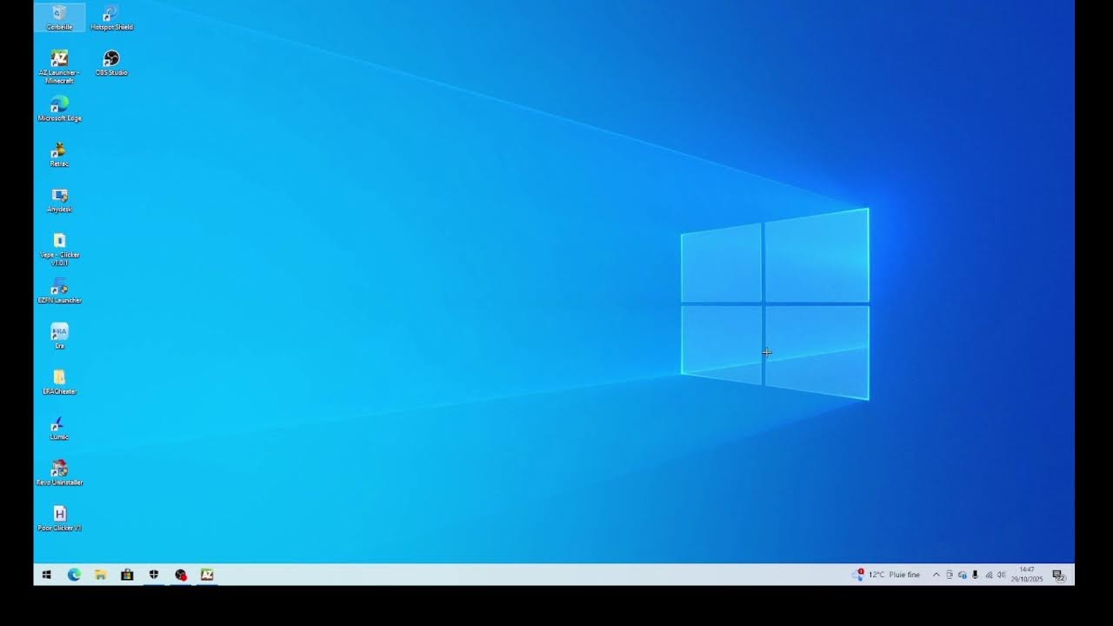This screenshot has width=1113, height=626.
Task: Select the AZ Launcher Minecraft desktop icon
Action: tap(59, 67)
